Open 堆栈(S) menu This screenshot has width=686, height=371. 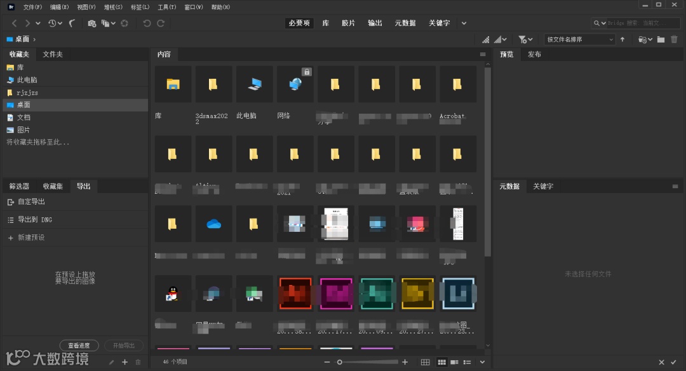[x=113, y=7]
